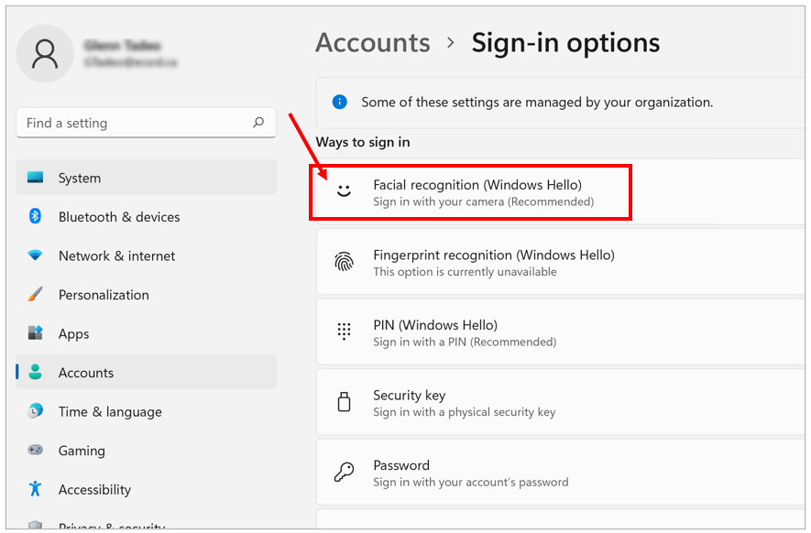Click the game controller icon beside Gaming
The width and height of the screenshot is (811, 533).
(x=35, y=450)
